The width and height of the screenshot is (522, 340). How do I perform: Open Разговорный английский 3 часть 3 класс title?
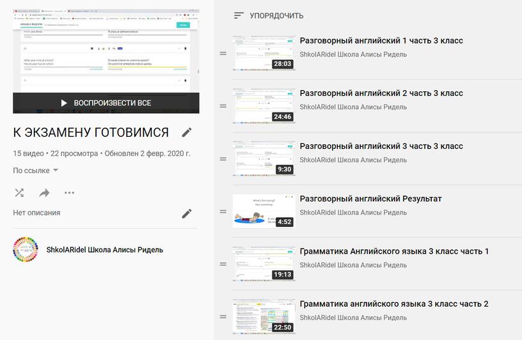coord(381,146)
